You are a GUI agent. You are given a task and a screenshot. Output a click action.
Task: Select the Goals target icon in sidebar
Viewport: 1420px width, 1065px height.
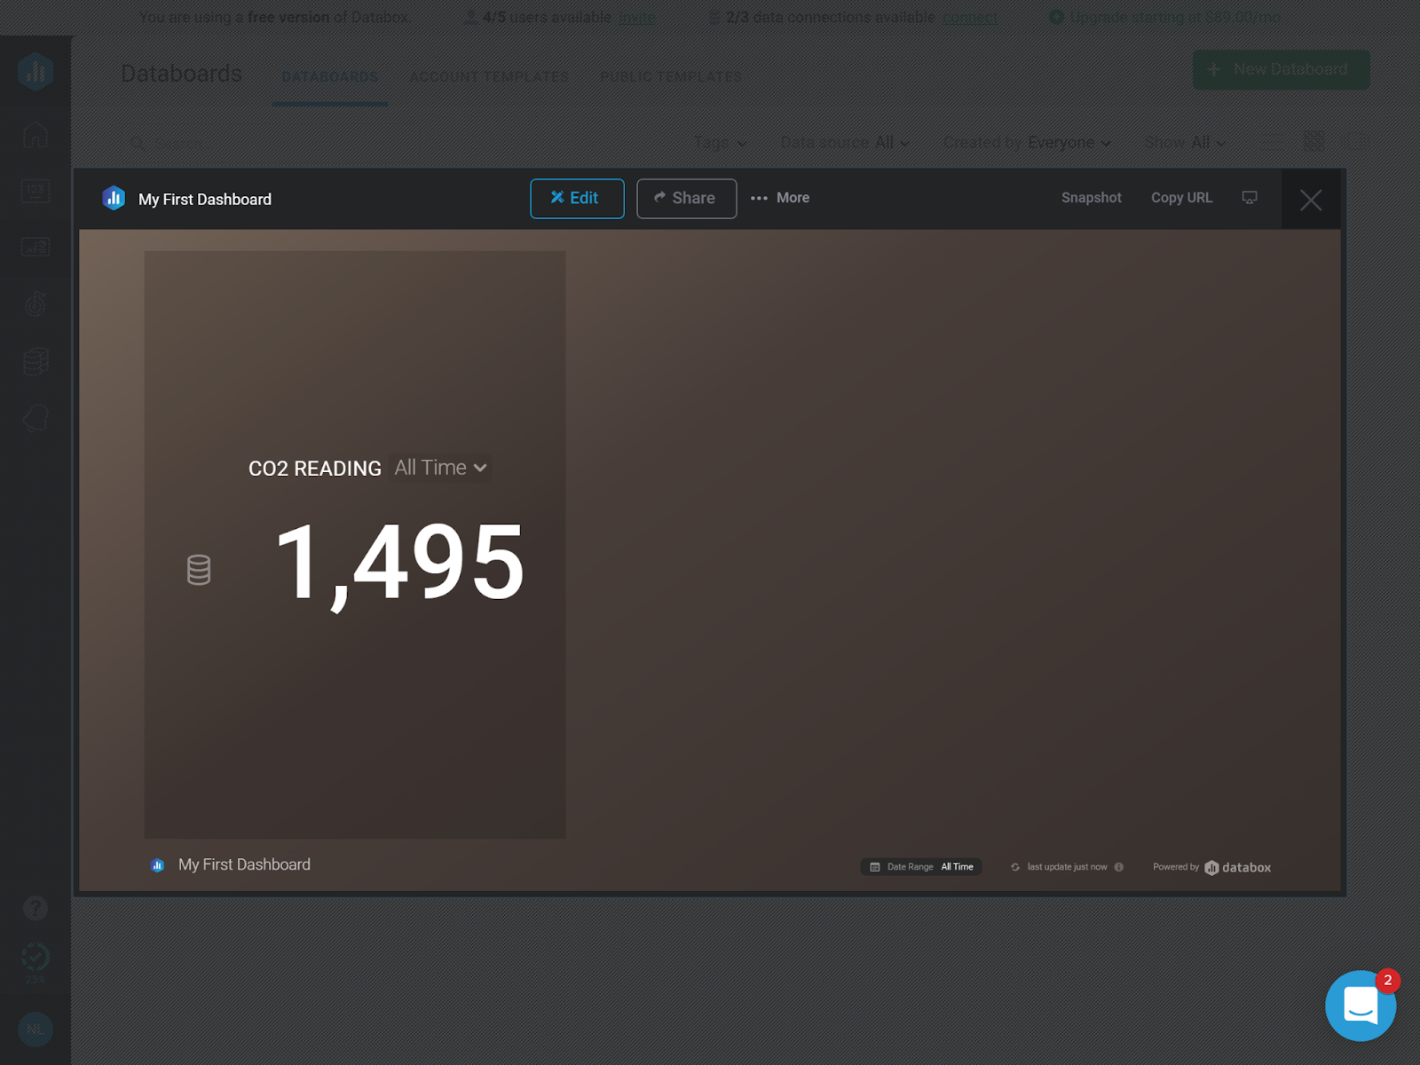pos(35,304)
